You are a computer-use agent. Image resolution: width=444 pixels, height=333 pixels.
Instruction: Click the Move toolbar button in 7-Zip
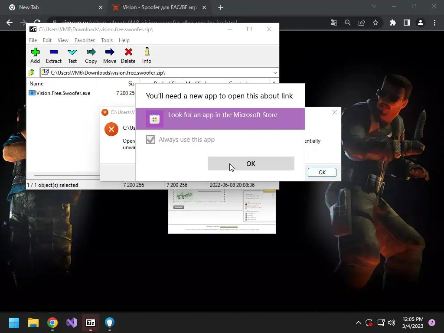pyautogui.click(x=110, y=55)
